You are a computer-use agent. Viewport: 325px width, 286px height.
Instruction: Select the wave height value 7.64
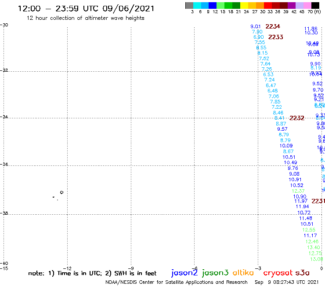(x=266, y=64)
